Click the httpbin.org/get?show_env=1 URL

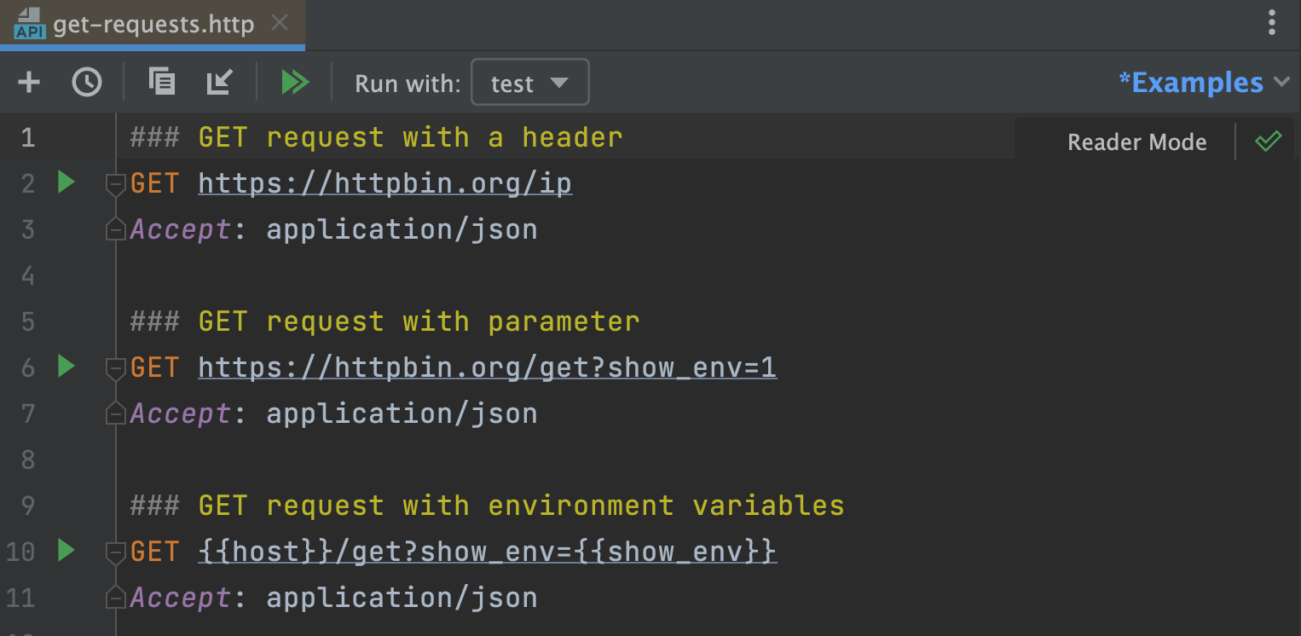(487, 368)
